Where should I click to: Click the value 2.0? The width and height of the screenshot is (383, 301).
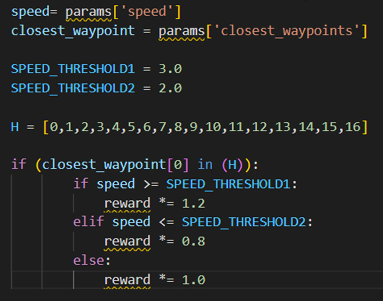click(170, 88)
